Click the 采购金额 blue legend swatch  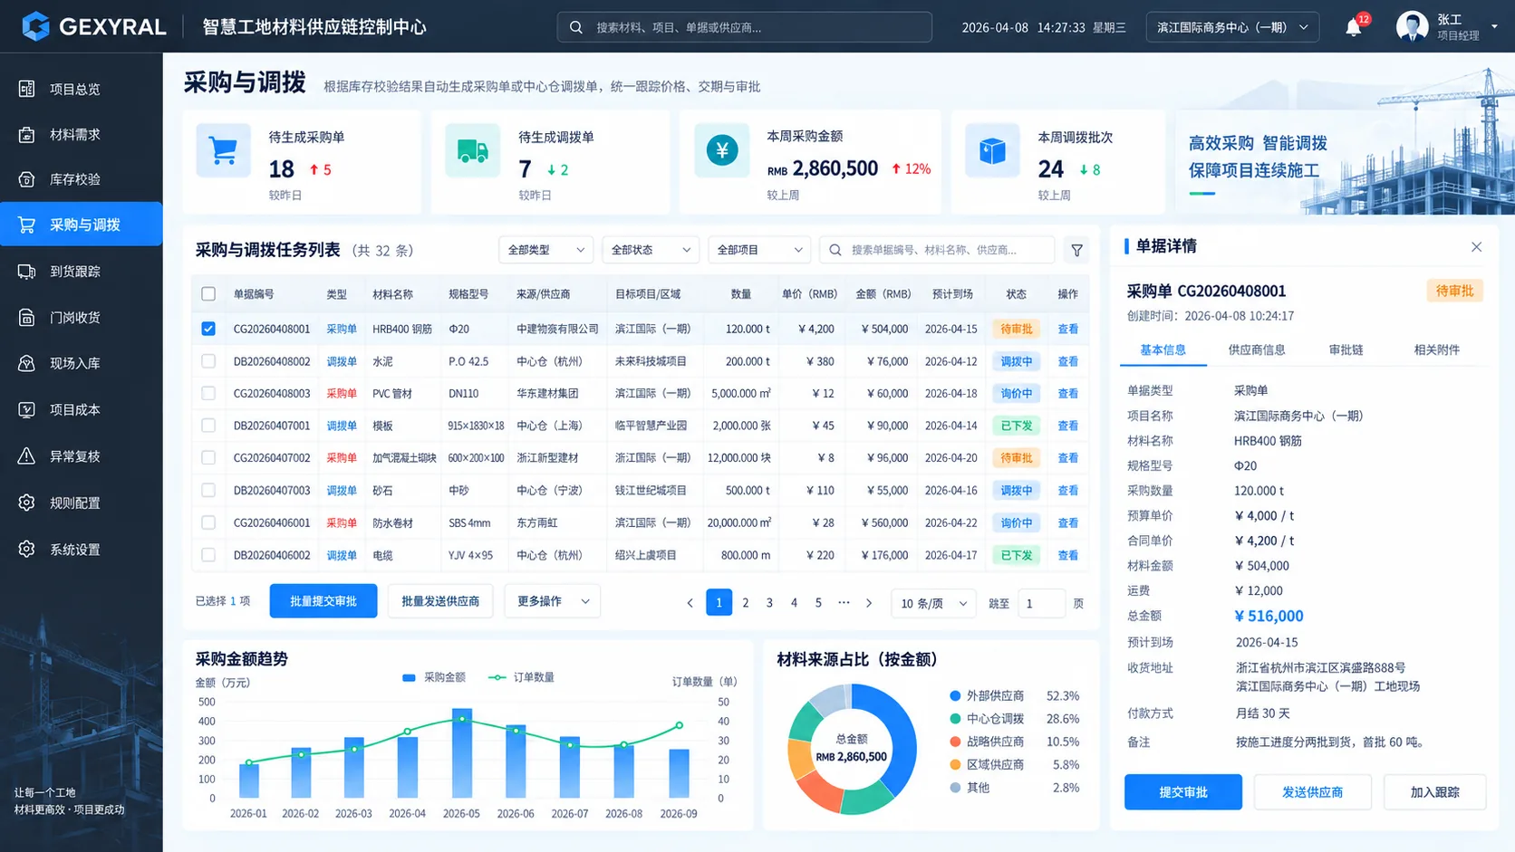click(409, 677)
